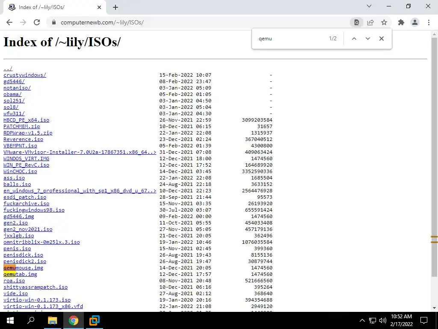Download WIN_PE_RevC.iso
This screenshot has width=438, height=329.
(x=26, y=165)
